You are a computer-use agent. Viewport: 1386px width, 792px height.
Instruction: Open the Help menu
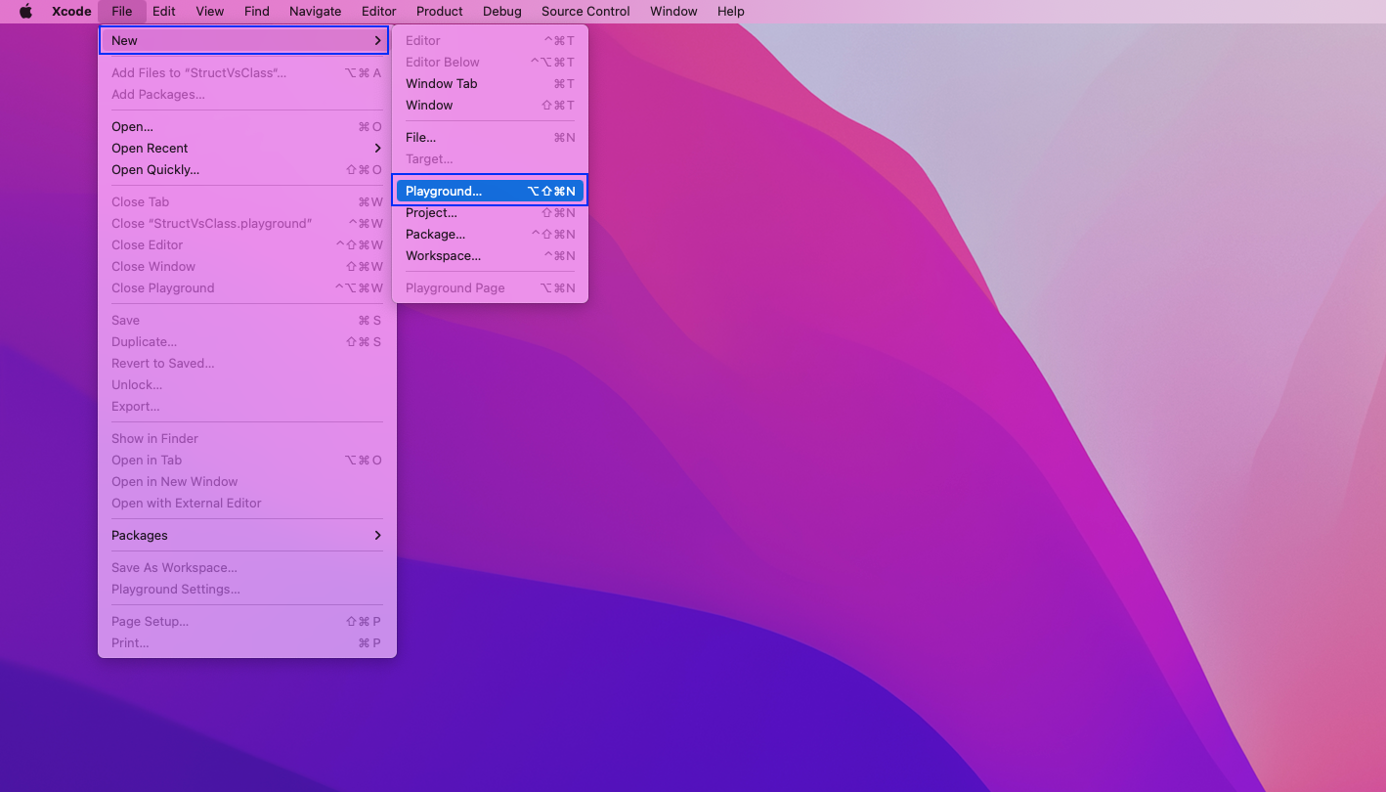point(730,12)
